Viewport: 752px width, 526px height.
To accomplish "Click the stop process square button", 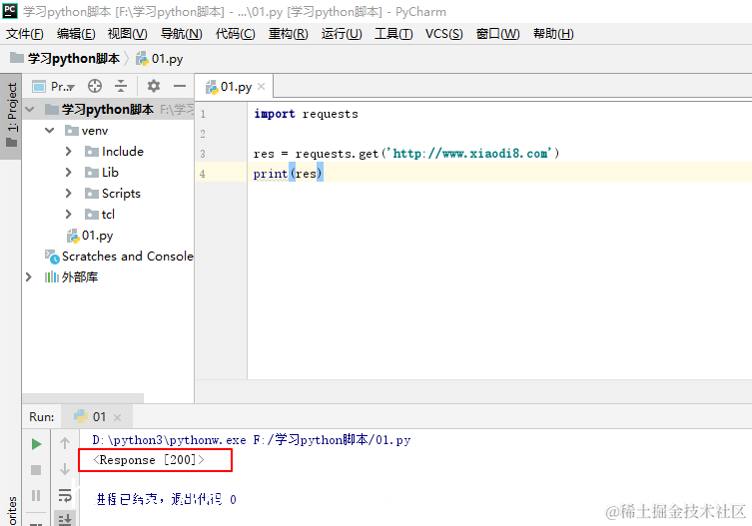I will pos(36,470).
